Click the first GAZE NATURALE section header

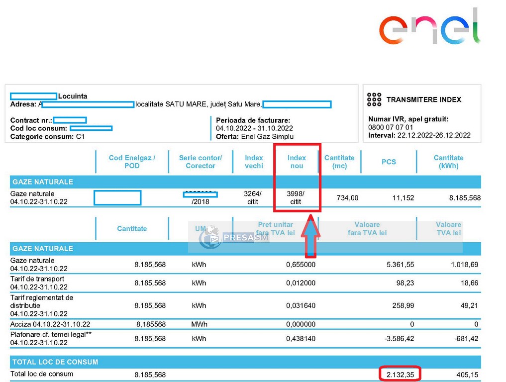(245, 182)
